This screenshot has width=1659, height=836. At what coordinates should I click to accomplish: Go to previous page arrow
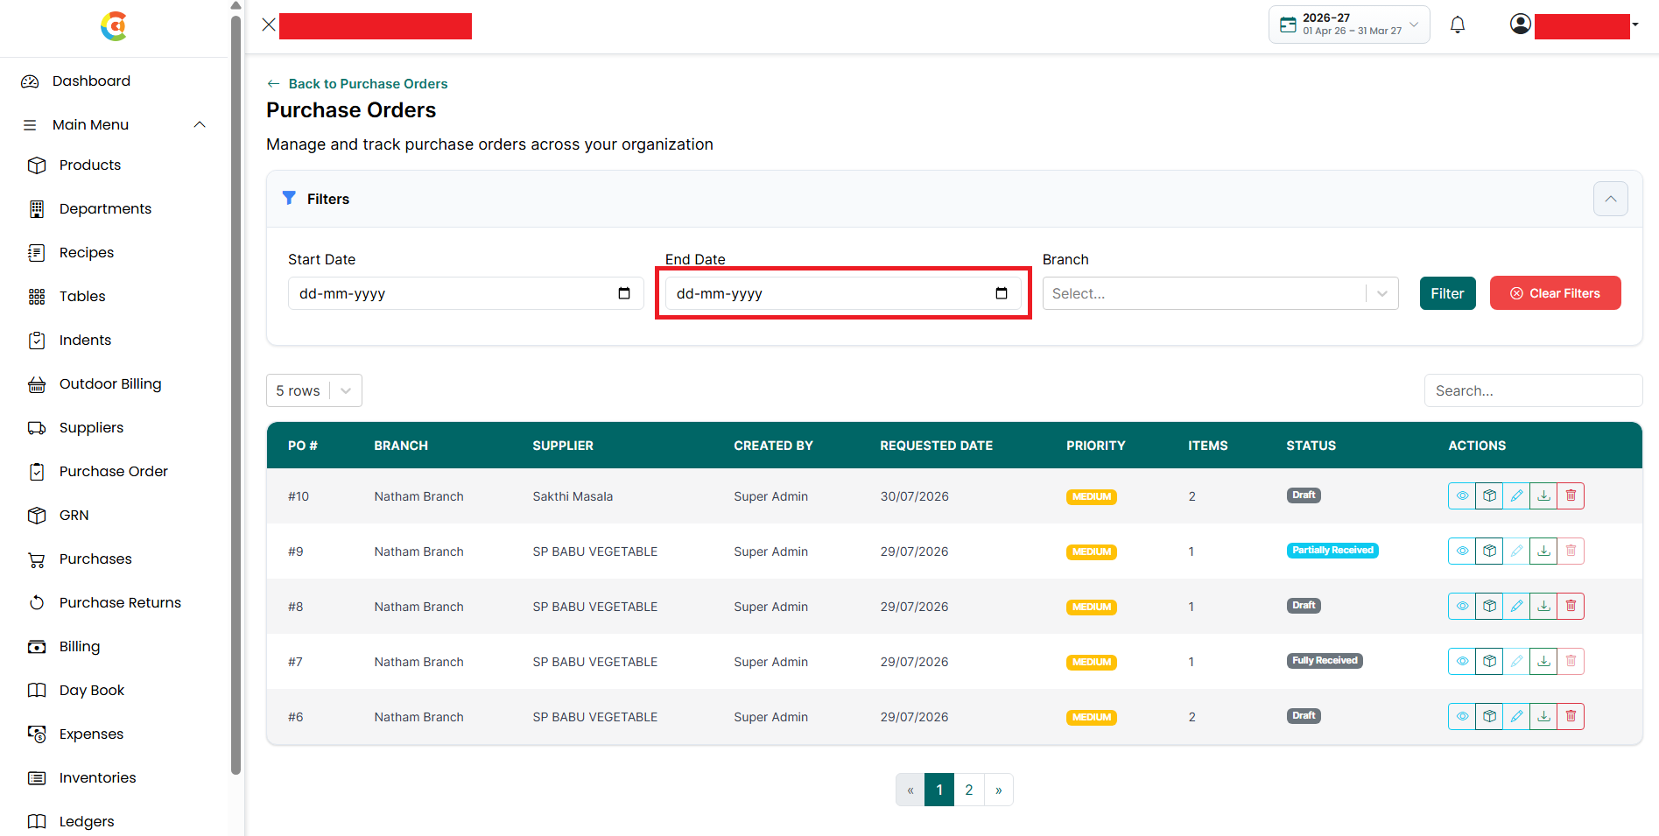coord(910,790)
